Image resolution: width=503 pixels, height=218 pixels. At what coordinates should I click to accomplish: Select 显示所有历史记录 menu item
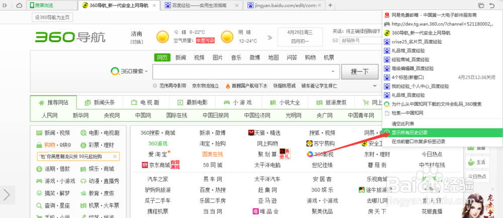pos(442,132)
